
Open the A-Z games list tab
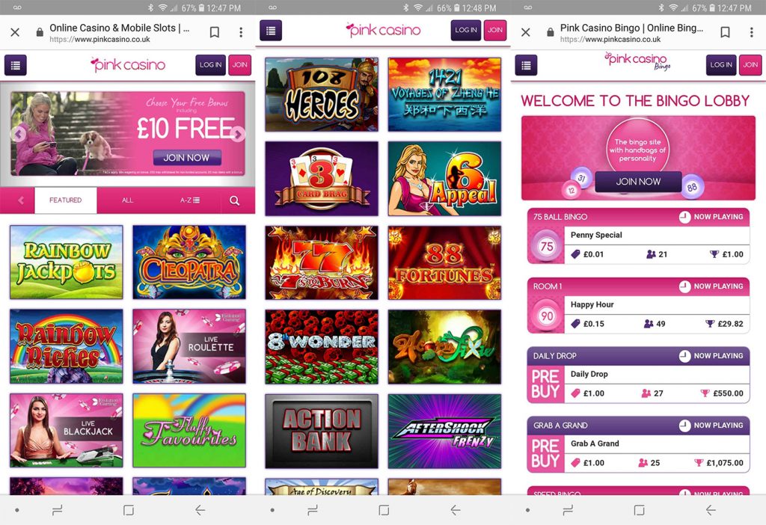click(189, 200)
